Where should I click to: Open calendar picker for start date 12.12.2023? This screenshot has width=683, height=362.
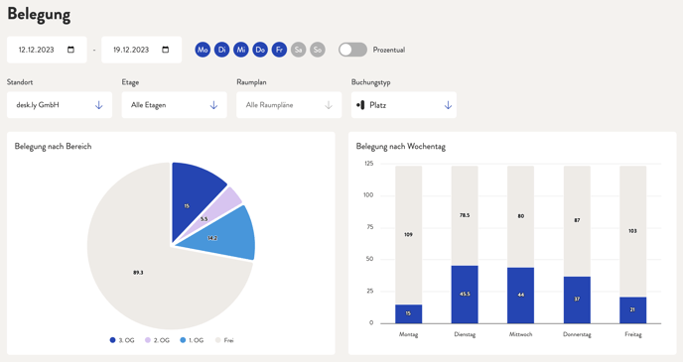coord(71,50)
